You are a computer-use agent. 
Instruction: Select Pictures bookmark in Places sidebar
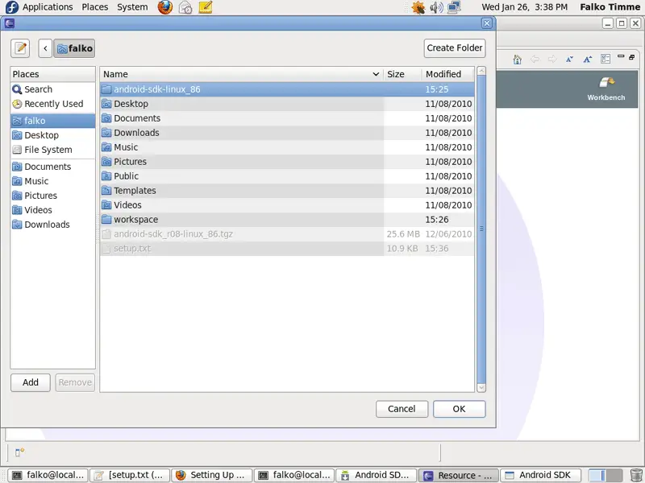point(52,196)
